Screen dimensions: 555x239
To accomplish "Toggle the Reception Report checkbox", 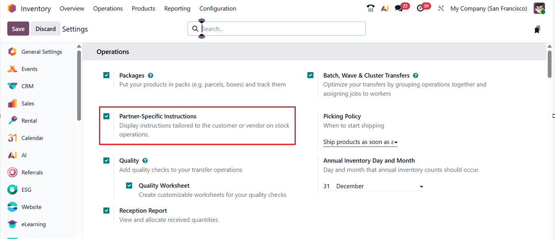I will click(106, 211).
